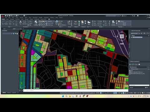Switch to the Manage ribbon tab

pyautogui.click(x=27, y=19)
